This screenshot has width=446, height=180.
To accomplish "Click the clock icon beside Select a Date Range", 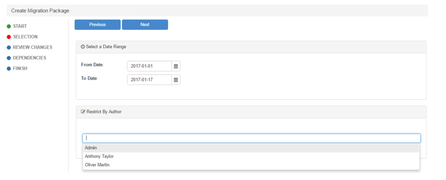I will [x=83, y=47].
